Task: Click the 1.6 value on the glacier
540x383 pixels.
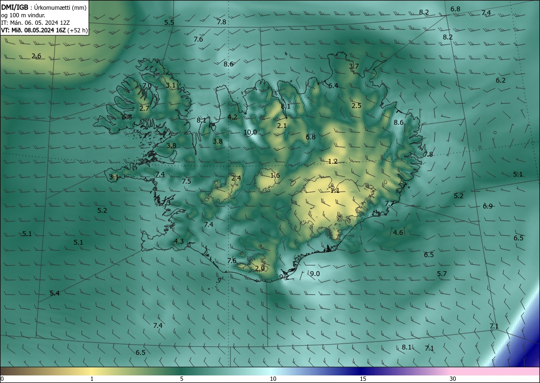Action: pos(275,176)
